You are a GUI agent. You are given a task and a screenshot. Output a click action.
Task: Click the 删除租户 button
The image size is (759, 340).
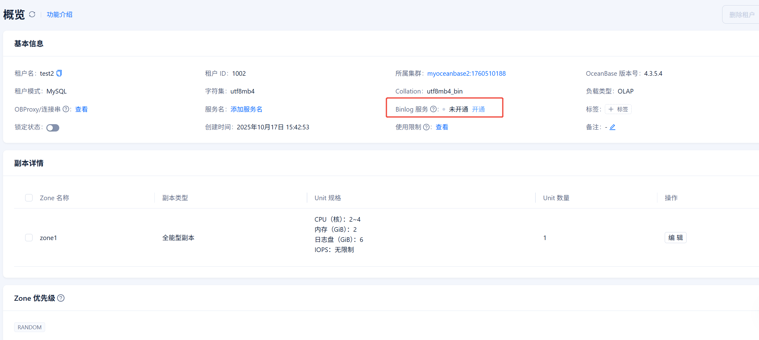(741, 15)
